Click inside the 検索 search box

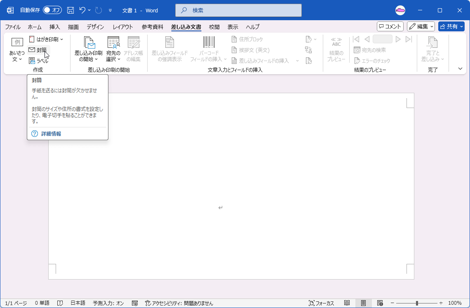(238, 10)
